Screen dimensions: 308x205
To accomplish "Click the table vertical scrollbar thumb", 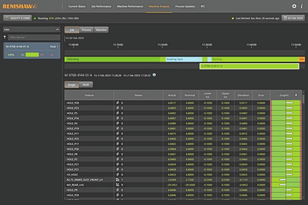I will coord(303,99).
